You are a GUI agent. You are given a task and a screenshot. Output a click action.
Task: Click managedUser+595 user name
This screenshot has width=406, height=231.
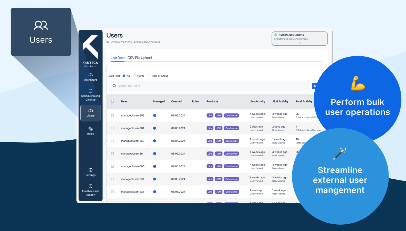coord(133,115)
